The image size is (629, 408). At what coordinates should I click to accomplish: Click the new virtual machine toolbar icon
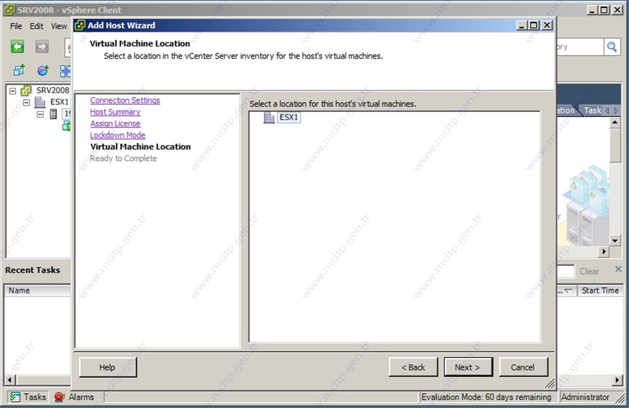pos(19,71)
